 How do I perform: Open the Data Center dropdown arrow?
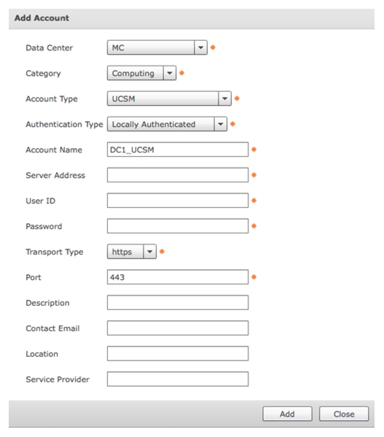pos(200,47)
